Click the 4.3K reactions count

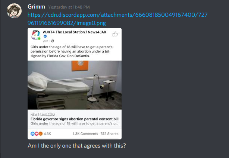coord(47,134)
